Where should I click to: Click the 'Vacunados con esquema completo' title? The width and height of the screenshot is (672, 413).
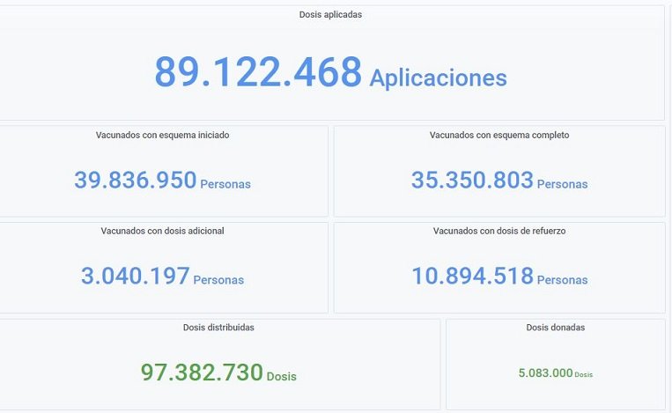click(x=499, y=135)
